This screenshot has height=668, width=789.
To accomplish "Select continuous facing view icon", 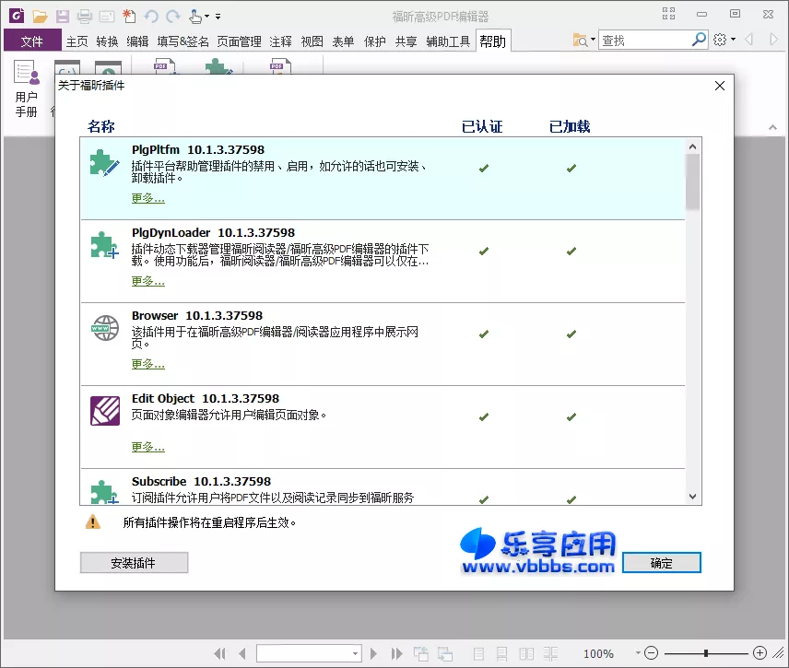I will pos(550,653).
